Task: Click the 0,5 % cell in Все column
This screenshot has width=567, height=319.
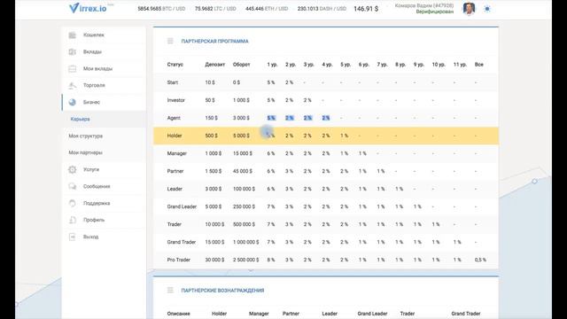Action: point(480,260)
